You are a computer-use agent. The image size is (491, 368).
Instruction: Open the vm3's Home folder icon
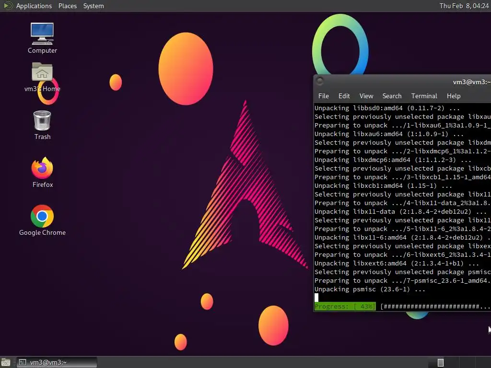pyautogui.click(x=42, y=77)
